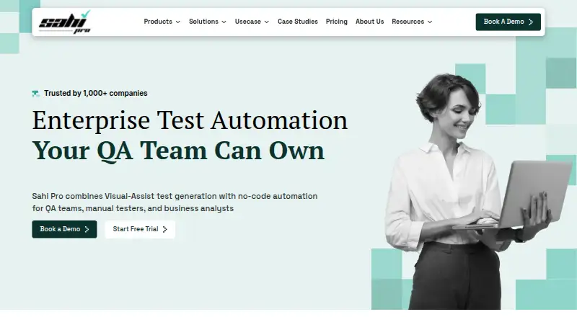Click arrow icon on hero Book a Demo
The width and height of the screenshot is (577, 317).
[87, 230]
